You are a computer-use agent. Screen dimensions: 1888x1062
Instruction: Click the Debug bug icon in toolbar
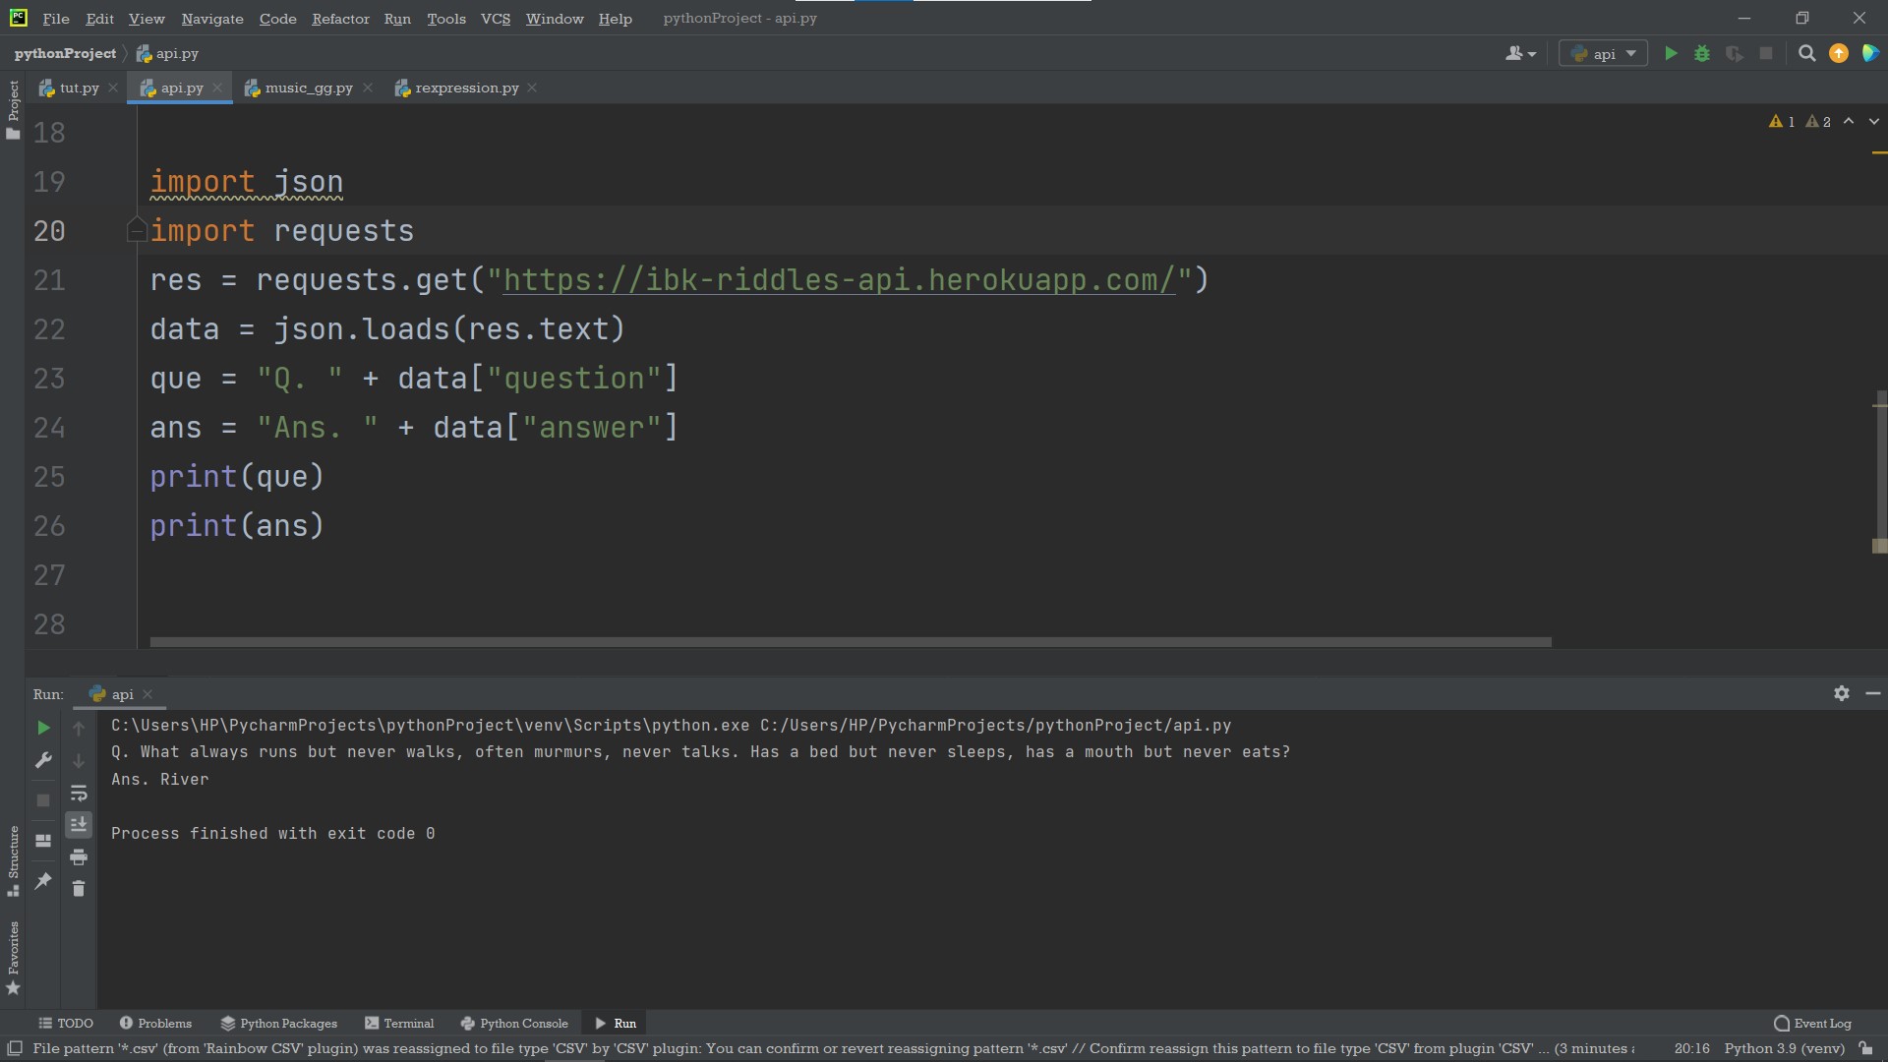1702,54
